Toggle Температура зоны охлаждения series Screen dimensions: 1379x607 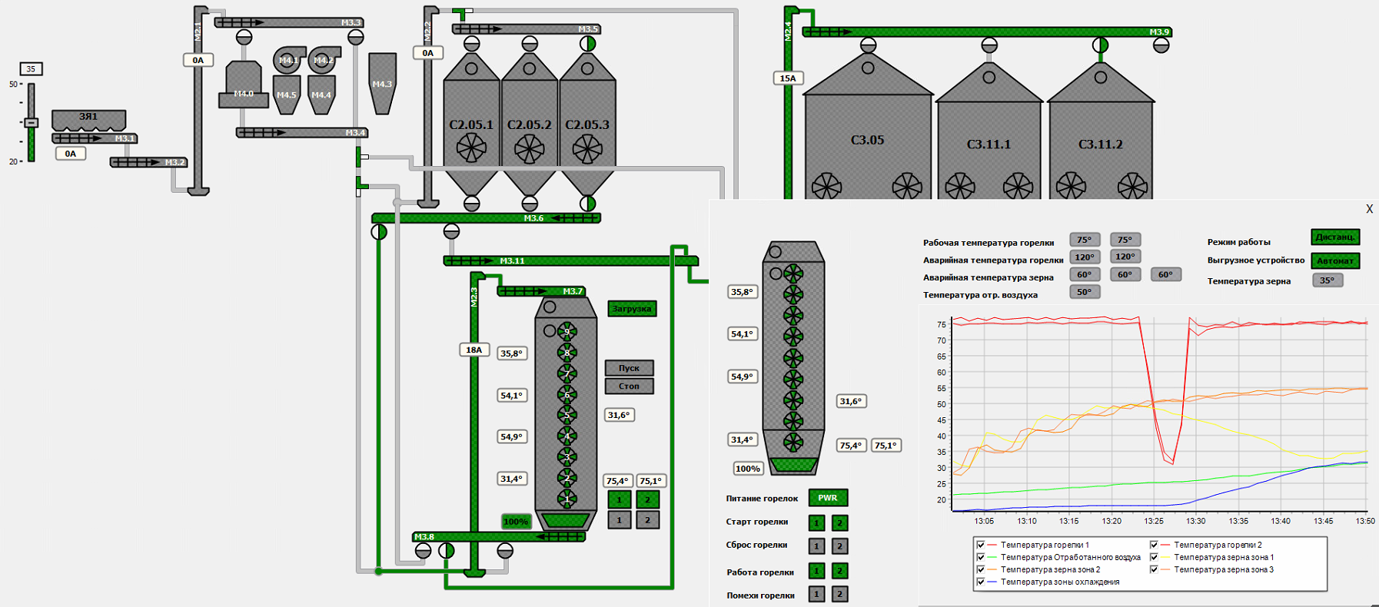981,582
